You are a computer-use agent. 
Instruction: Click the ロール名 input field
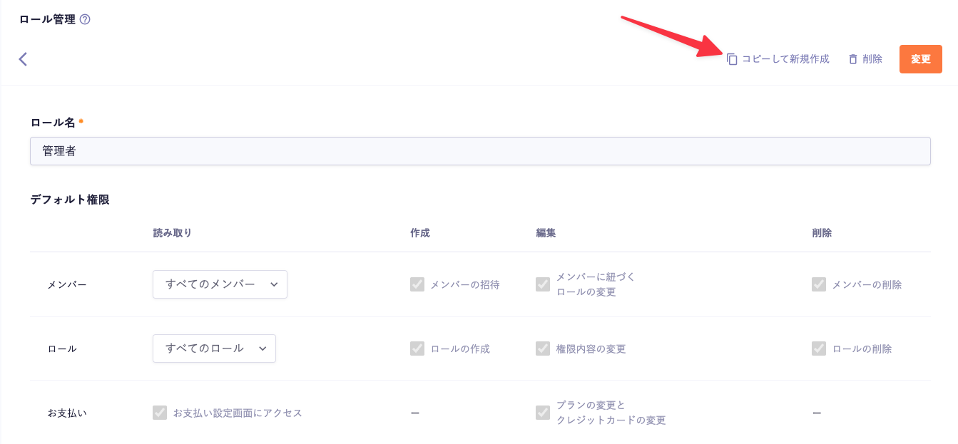480,151
